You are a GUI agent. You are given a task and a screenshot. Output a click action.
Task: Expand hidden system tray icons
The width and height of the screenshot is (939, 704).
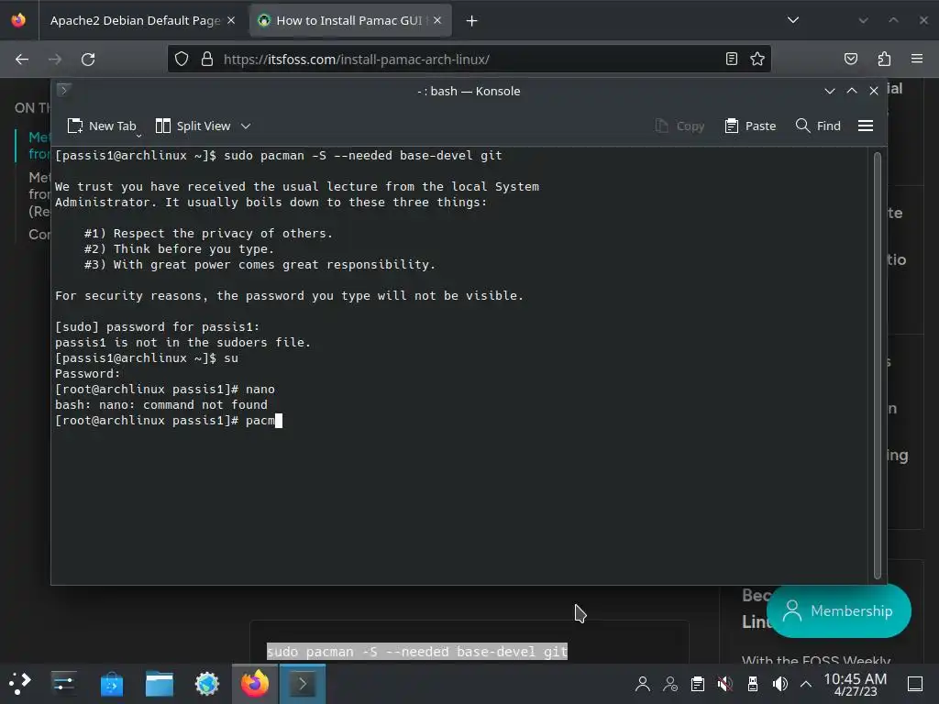tap(806, 684)
